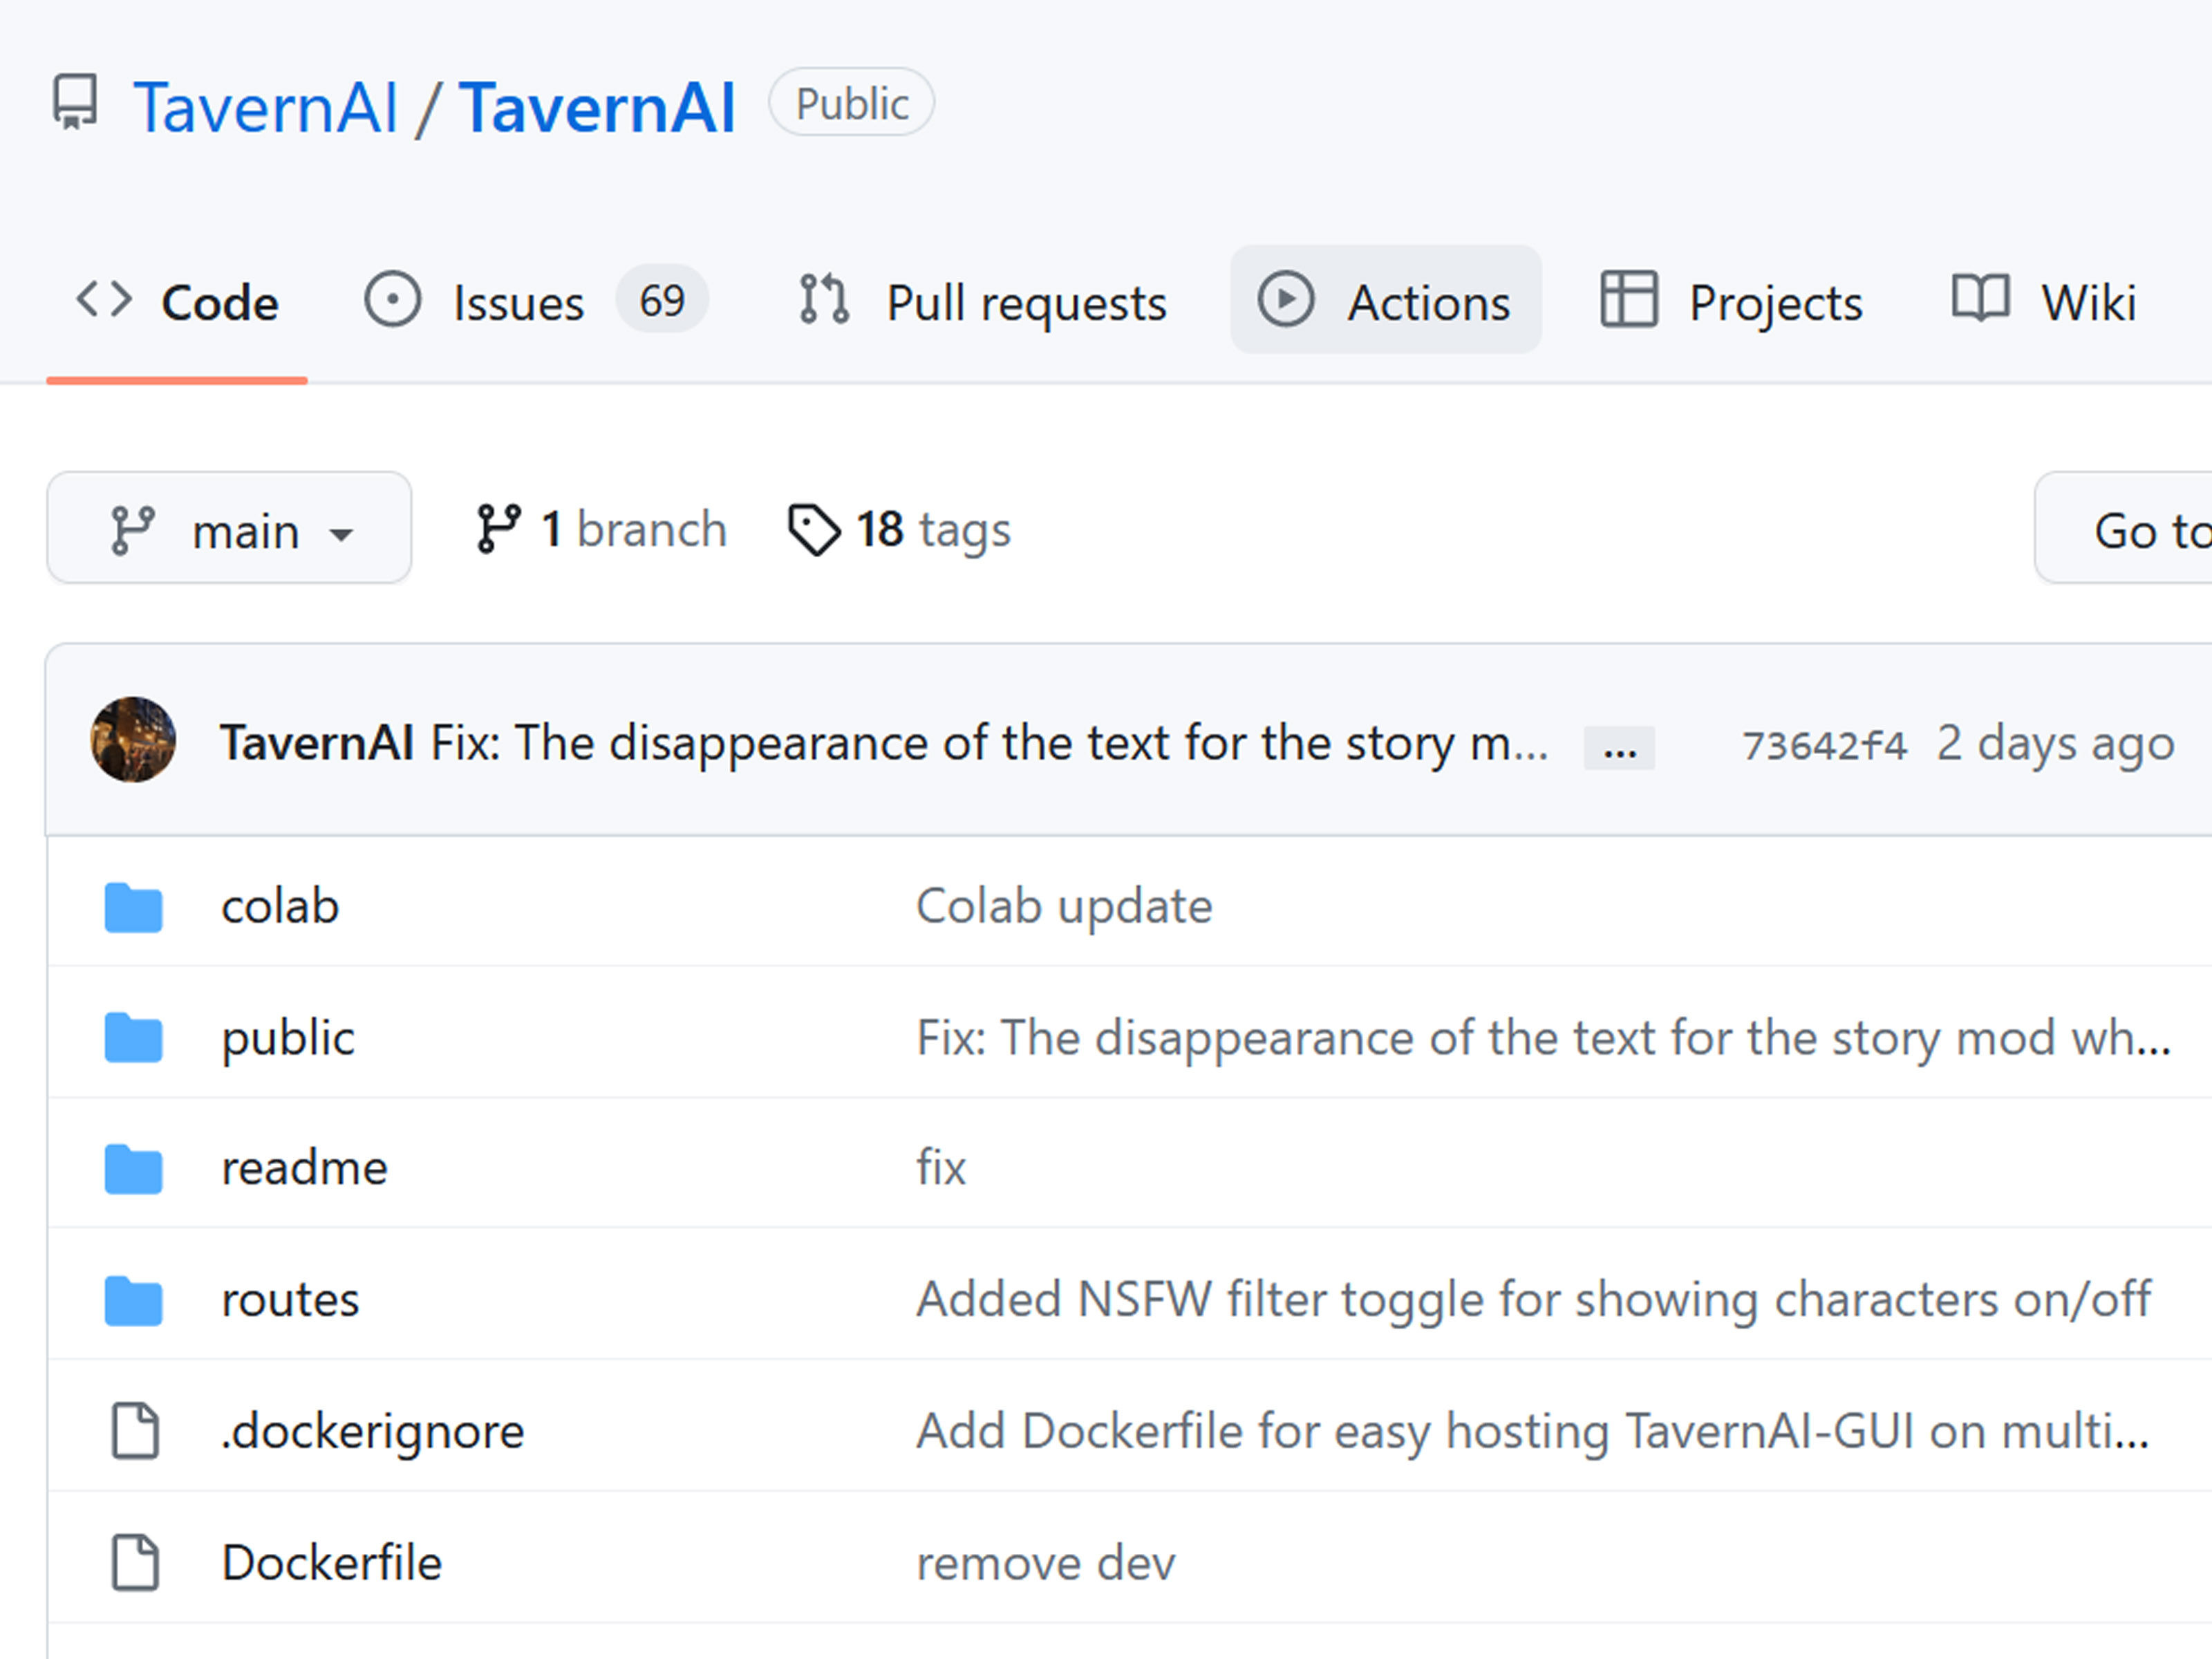
Task: Open the colab folder
Action: 280,906
